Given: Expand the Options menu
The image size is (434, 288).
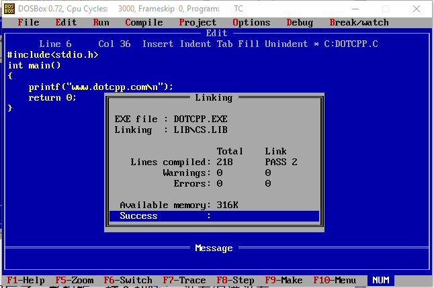Looking at the screenshot, I should point(251,22).
